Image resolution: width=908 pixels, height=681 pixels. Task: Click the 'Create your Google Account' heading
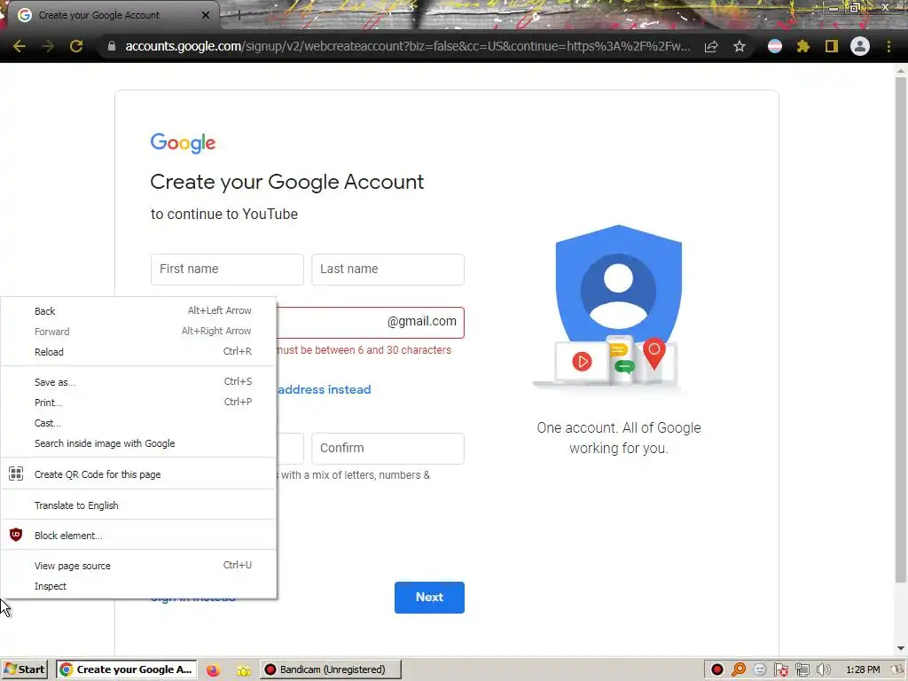pos(287,182)
